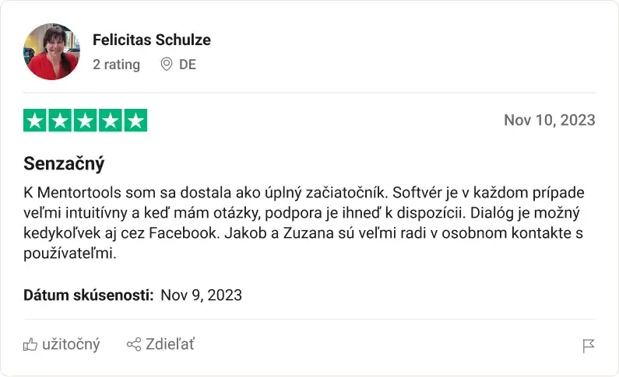The width and height of the screenshot is (619, 377).
Task: Open the review title "Senzačný"
Action: 64,164
